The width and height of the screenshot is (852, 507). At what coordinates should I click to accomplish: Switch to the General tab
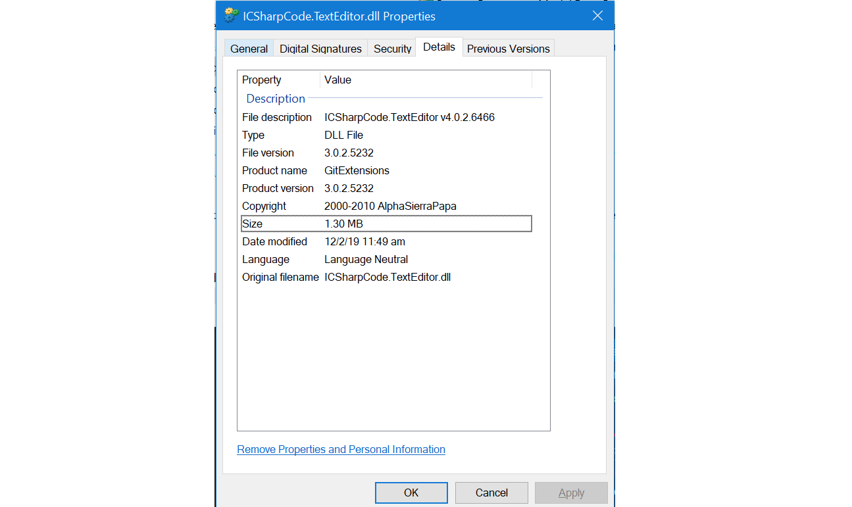[x=249, y=48]
